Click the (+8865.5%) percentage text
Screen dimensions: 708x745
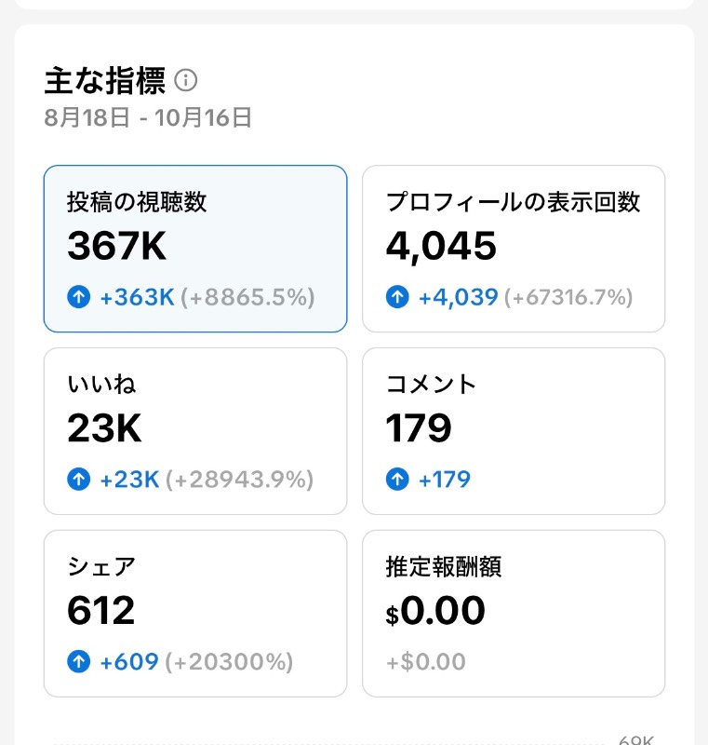[x=247, y=297]
